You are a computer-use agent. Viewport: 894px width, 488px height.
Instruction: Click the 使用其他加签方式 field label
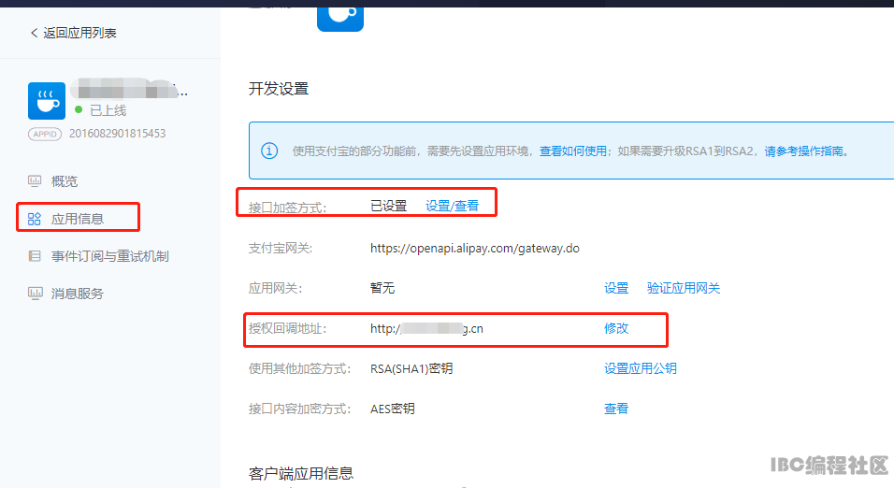point(300,369)
